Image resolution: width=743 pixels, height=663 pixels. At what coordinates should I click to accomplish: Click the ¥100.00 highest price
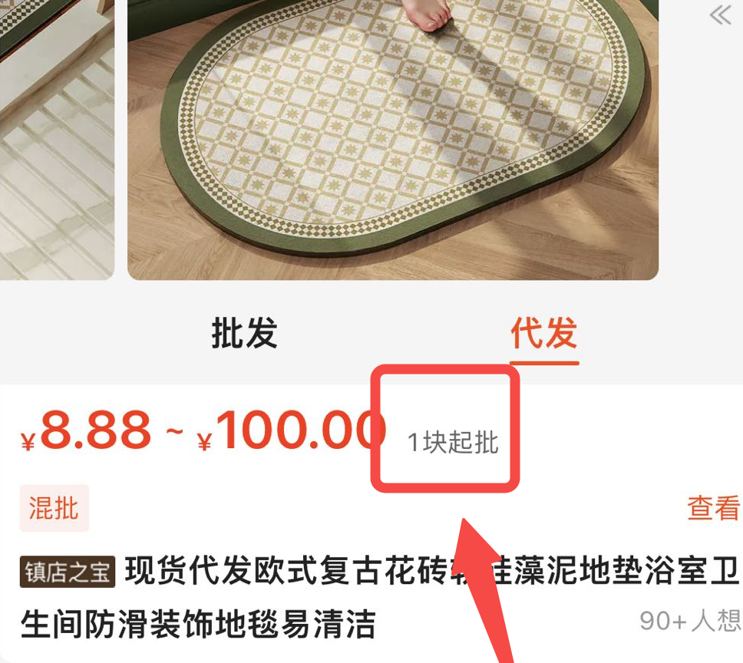point(291,430)
